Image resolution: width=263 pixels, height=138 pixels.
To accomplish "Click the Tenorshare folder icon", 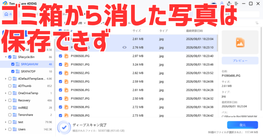I will point(15,115).
